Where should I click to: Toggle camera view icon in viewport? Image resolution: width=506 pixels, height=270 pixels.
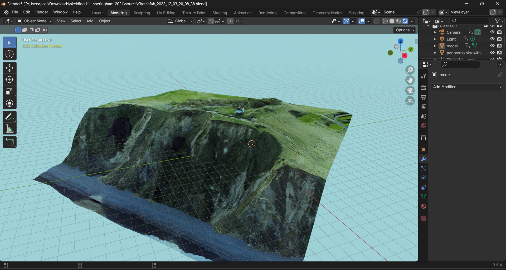[410, 91]
